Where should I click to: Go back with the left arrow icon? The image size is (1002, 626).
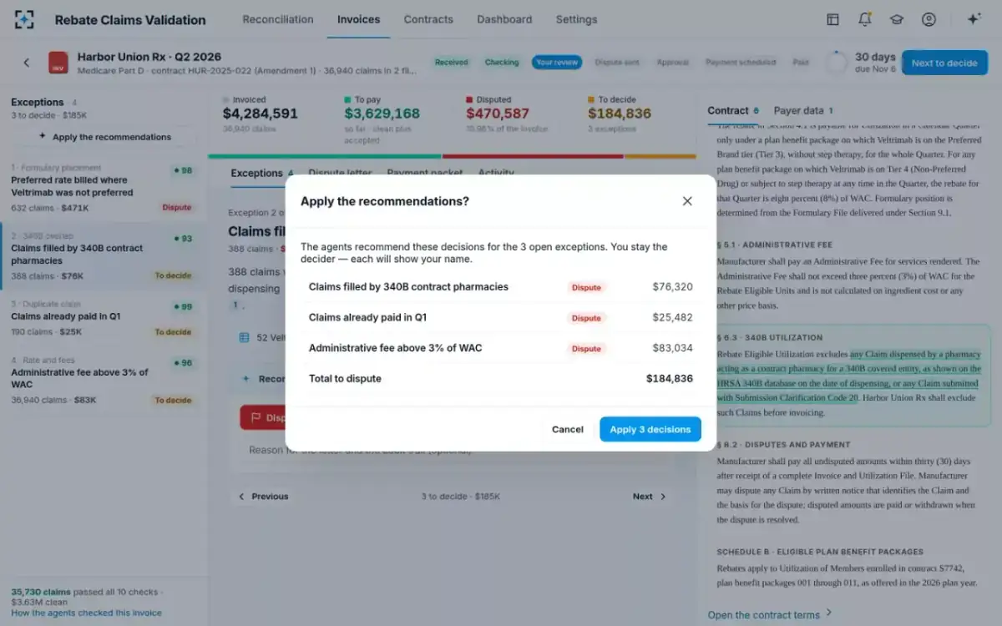point(26,63)
